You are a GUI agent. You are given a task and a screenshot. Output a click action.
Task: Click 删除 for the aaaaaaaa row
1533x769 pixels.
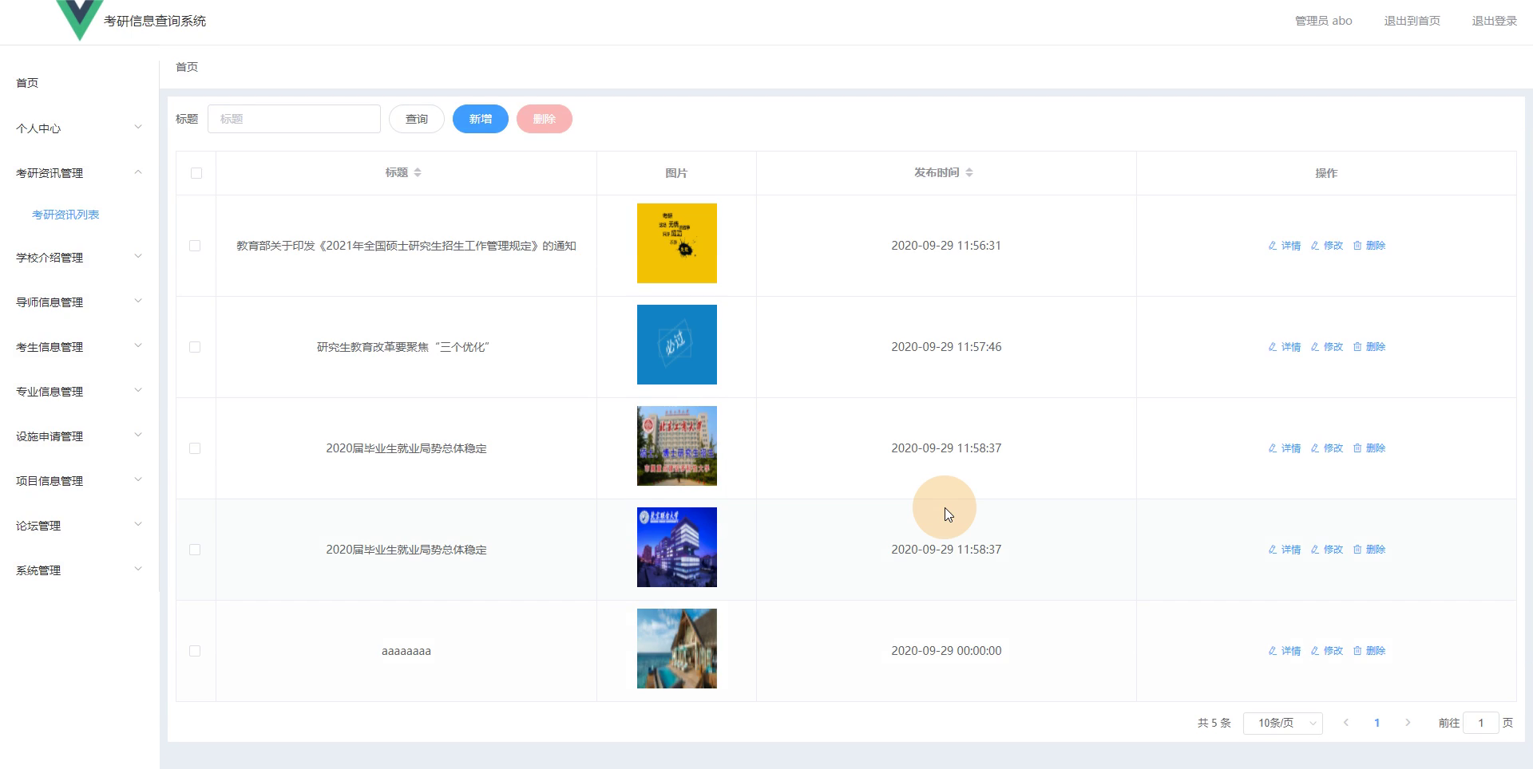(1369, 651)
